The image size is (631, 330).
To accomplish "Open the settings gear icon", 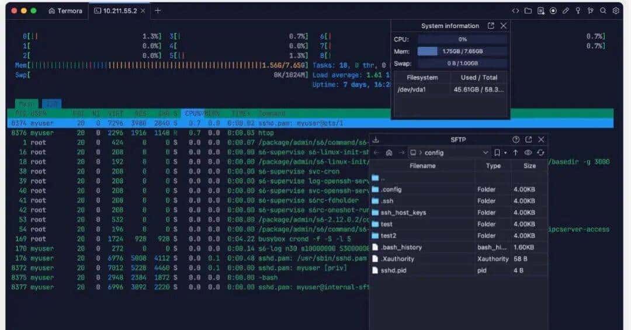I will pos(616,11).
